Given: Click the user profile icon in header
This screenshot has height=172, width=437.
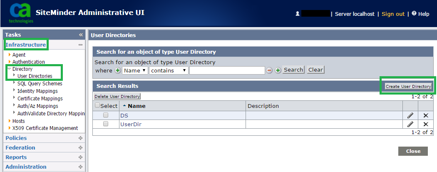Looking at the screenshot, I should point(298,14).
